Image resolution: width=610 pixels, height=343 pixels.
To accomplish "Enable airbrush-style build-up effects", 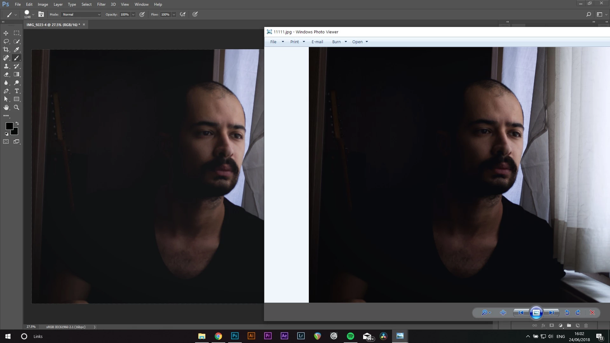I will coord(183,14).
